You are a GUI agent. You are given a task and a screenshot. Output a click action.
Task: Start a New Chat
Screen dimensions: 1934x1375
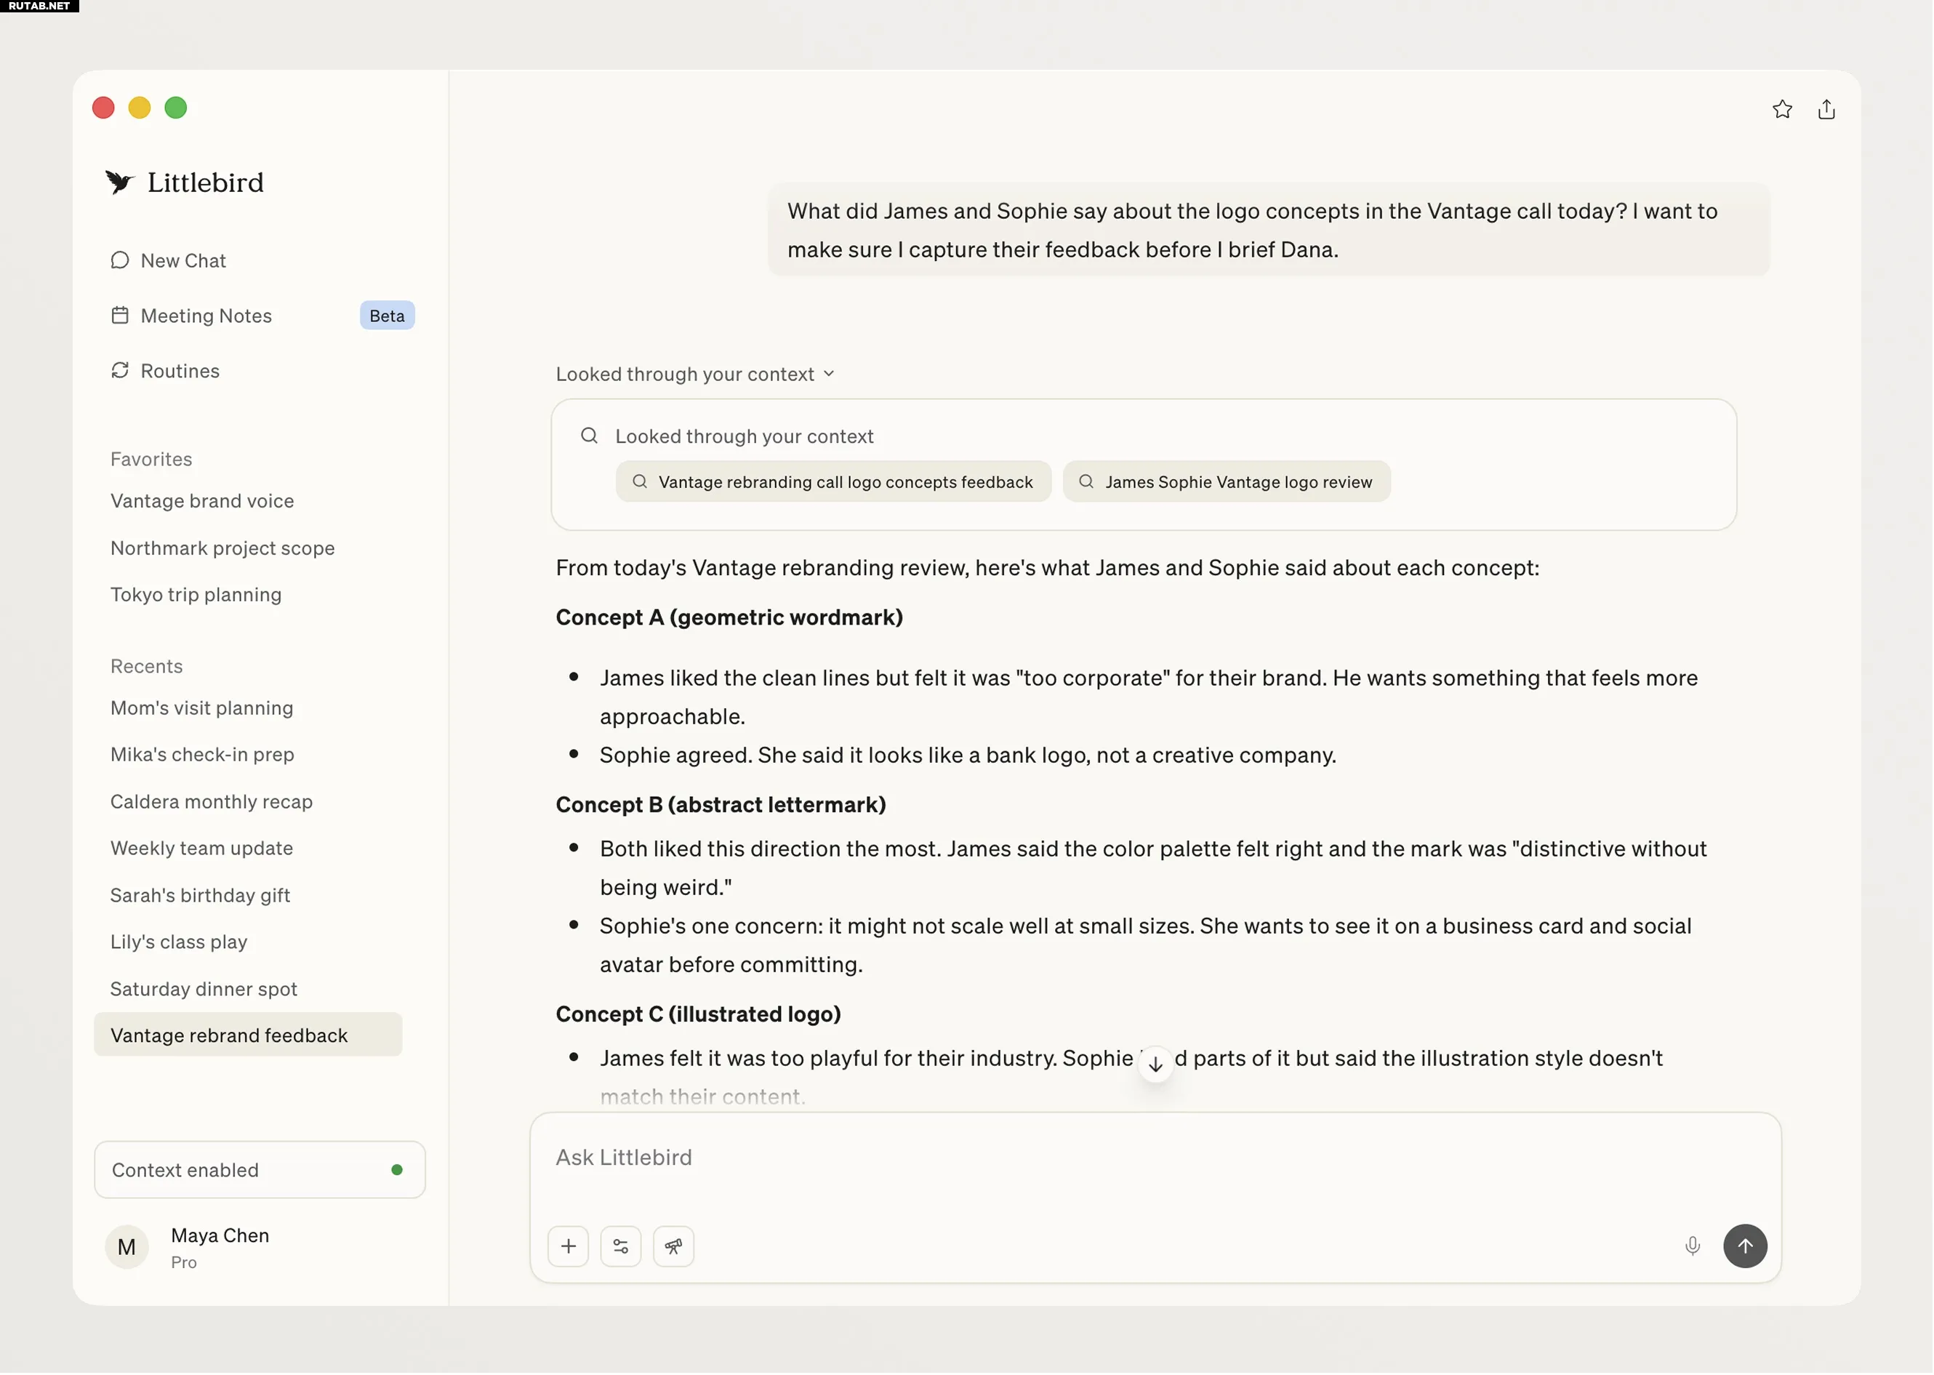(184, 261)
